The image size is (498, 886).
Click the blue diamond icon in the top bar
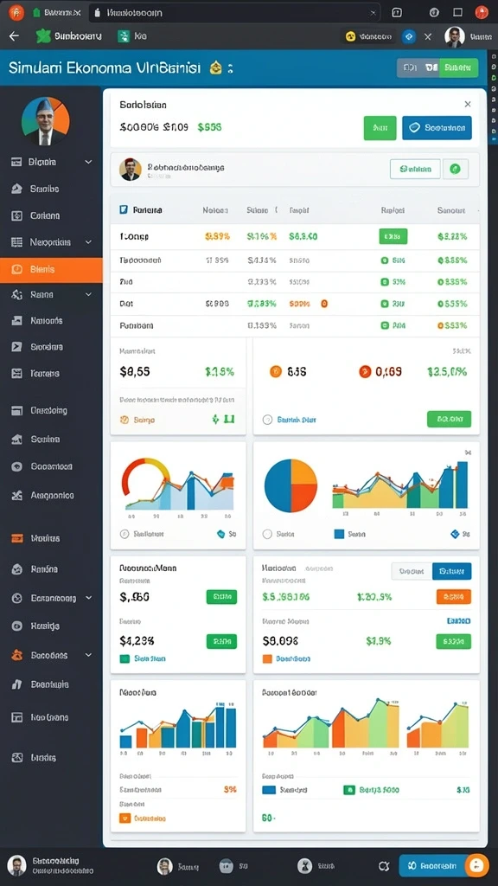(x=409, y=36)
